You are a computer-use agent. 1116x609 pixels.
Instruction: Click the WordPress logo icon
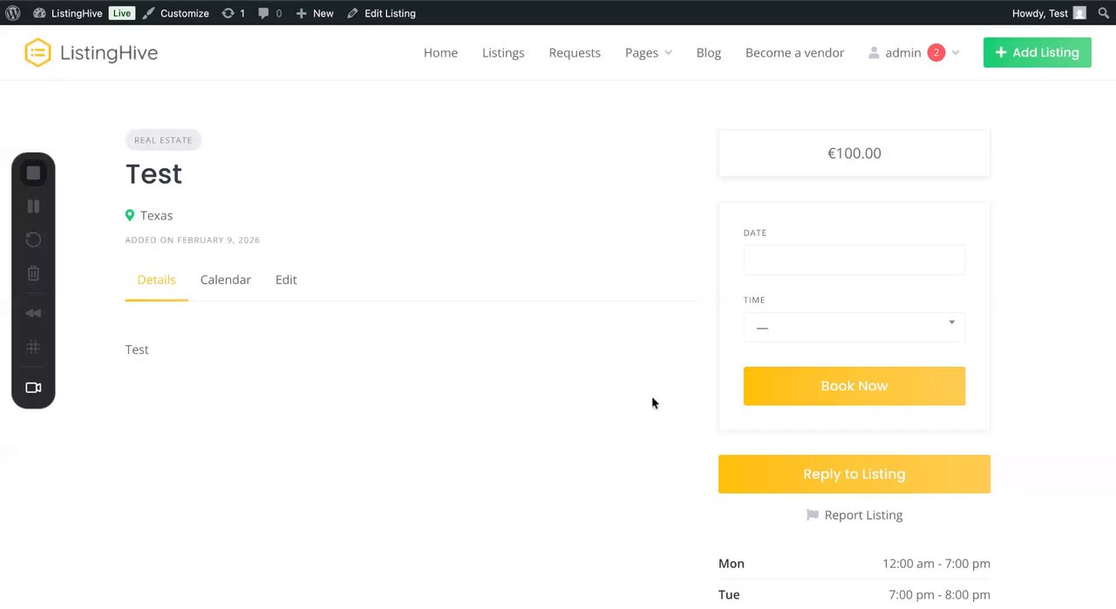pyautogui.click(x=13, y=13)
